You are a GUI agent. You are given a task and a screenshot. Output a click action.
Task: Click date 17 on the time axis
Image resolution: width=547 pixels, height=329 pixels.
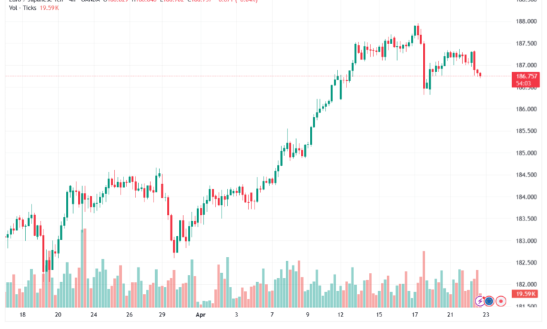point(414,315)
